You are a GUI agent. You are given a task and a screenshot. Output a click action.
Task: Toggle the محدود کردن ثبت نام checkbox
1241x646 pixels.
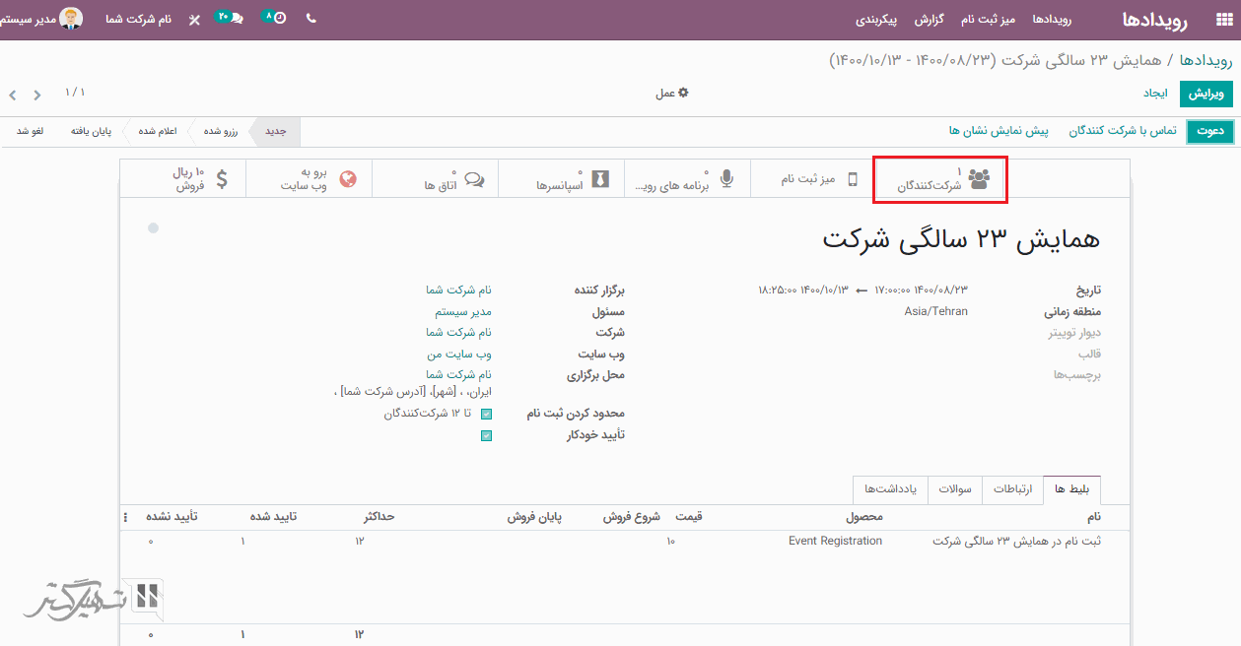[x=486, y=415]
